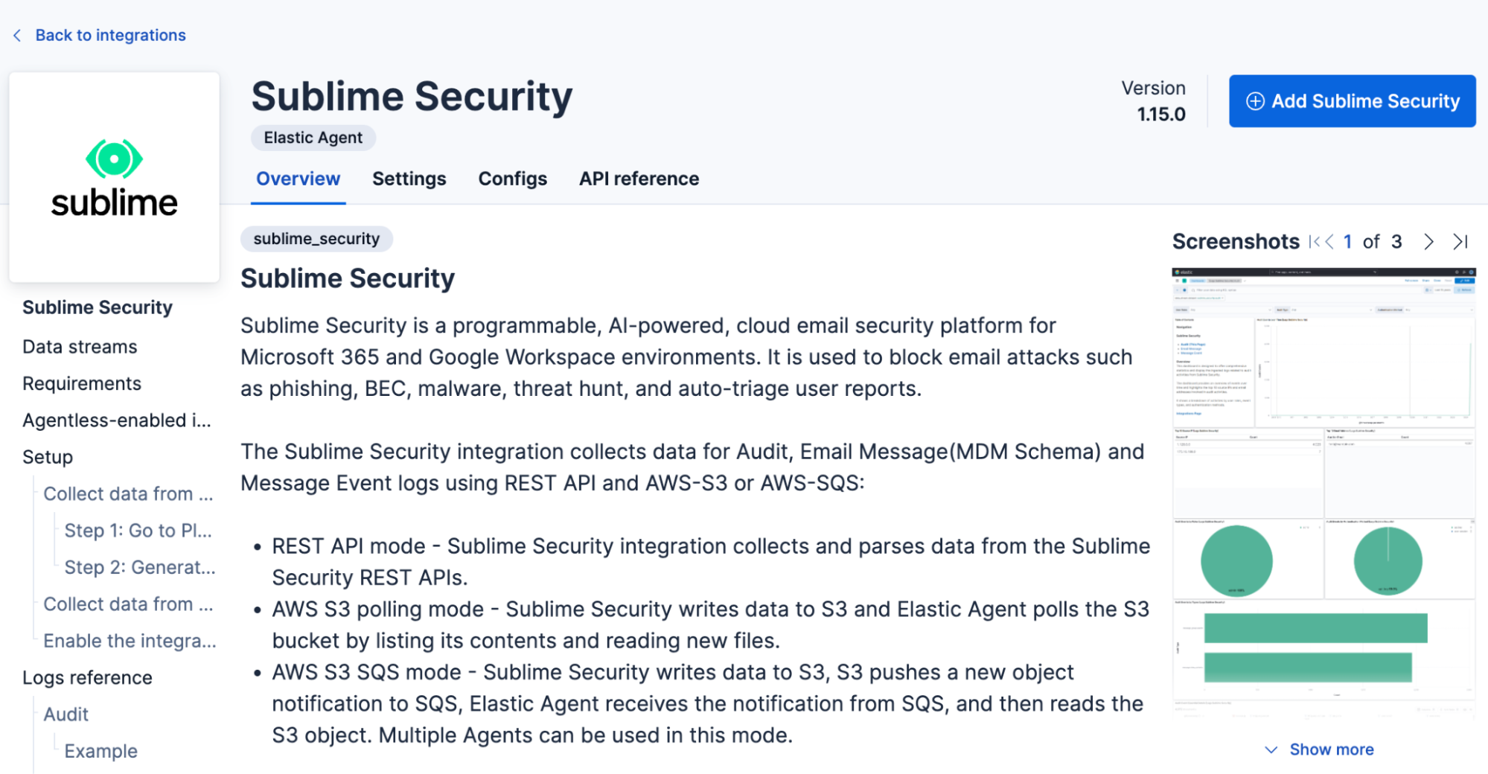Open the Configs tab

pos(512,179)
